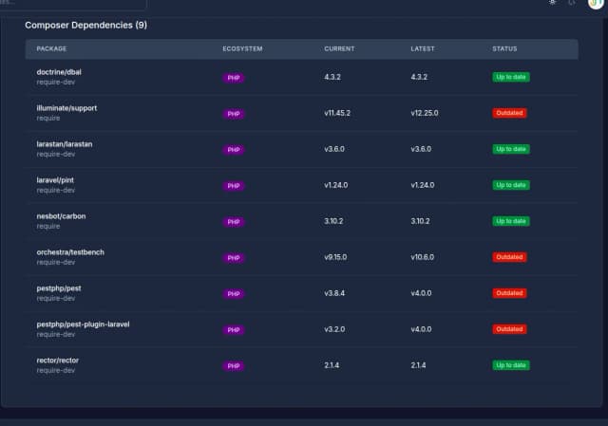Toggle the light/dark theme sun icon
Viewport: 608px width, 426px height.
553,3
